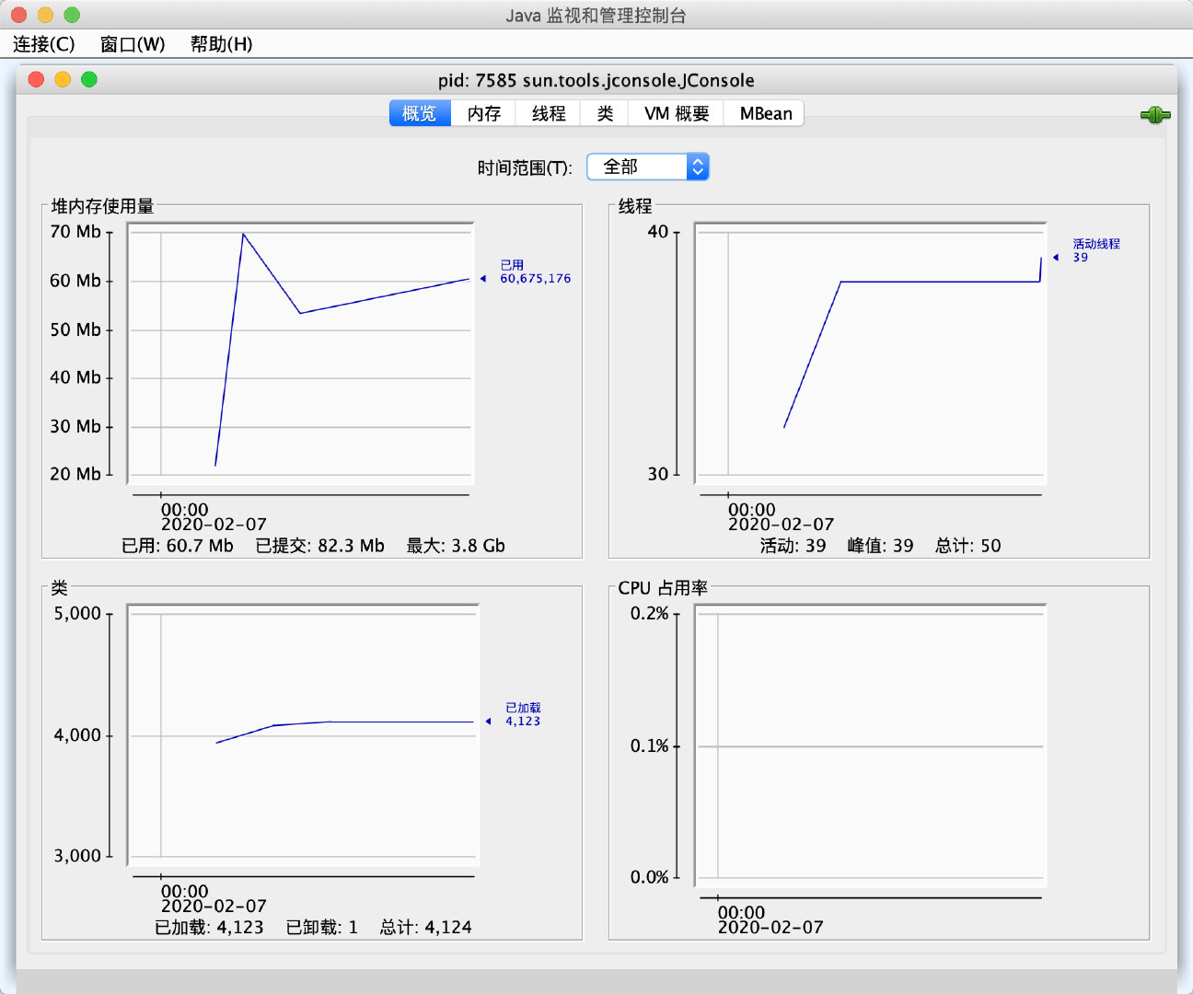
Task: Close the inner JConsole pid window
Action: (x=37, y=79)
